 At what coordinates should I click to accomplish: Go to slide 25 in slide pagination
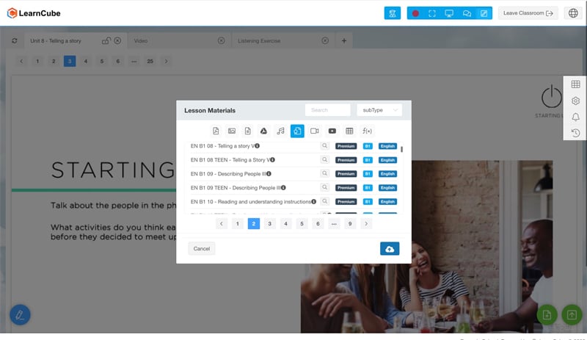[150, 61]
